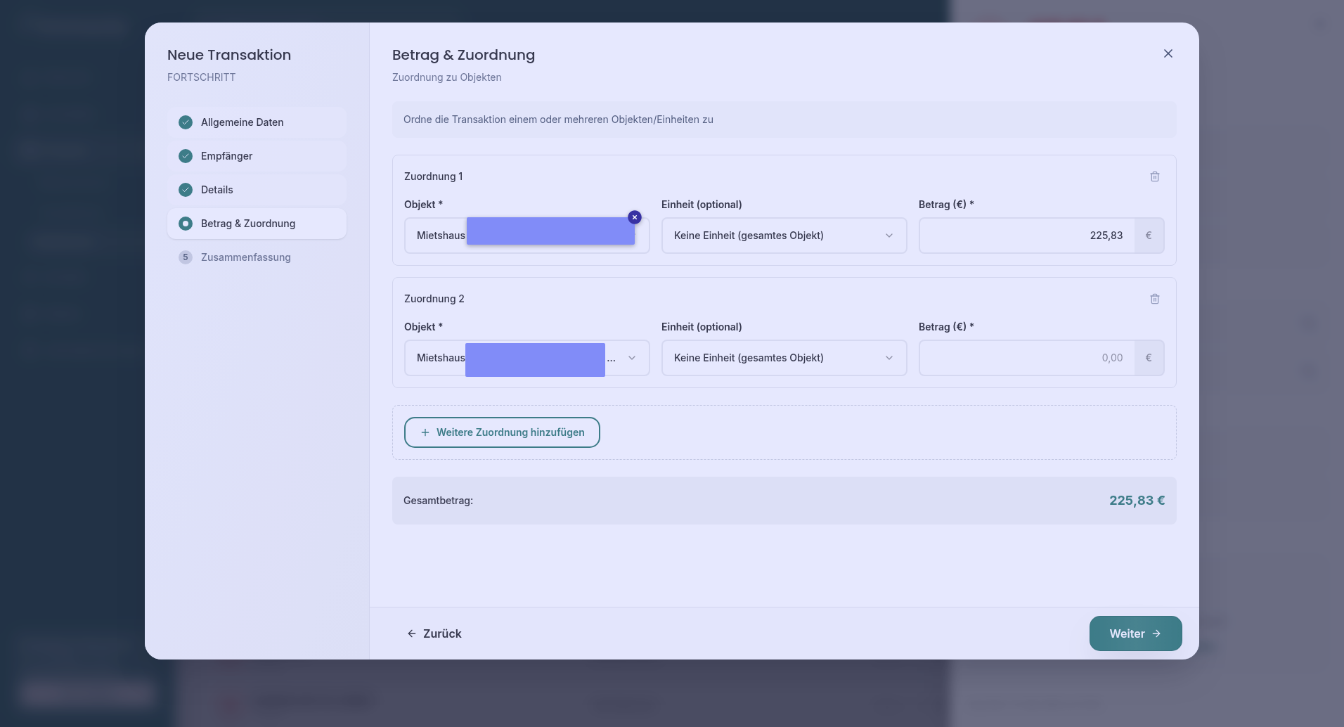Click Weitere Zuordnung hinzufügen button
This screenshot has width=1344, height=727.
(x=502, y=432)
